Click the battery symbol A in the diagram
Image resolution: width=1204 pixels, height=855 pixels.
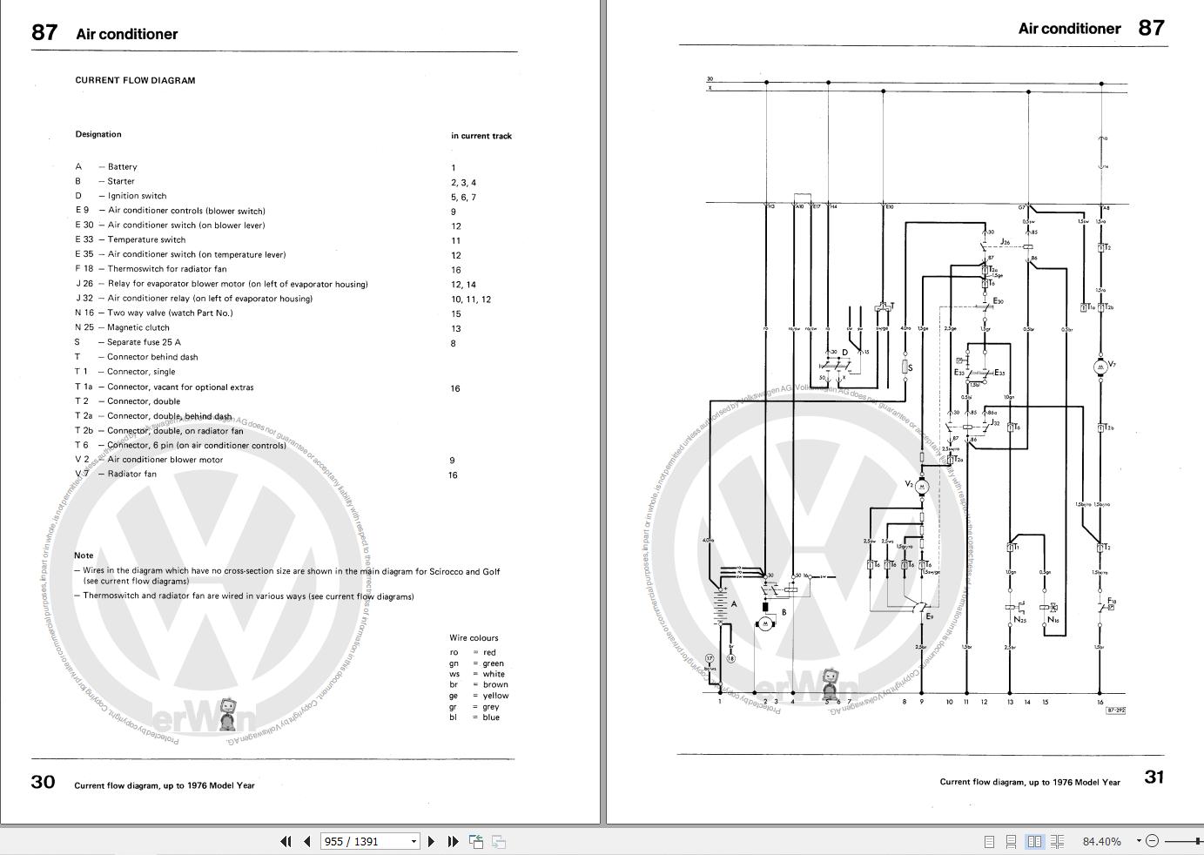(x=721, y=606)
